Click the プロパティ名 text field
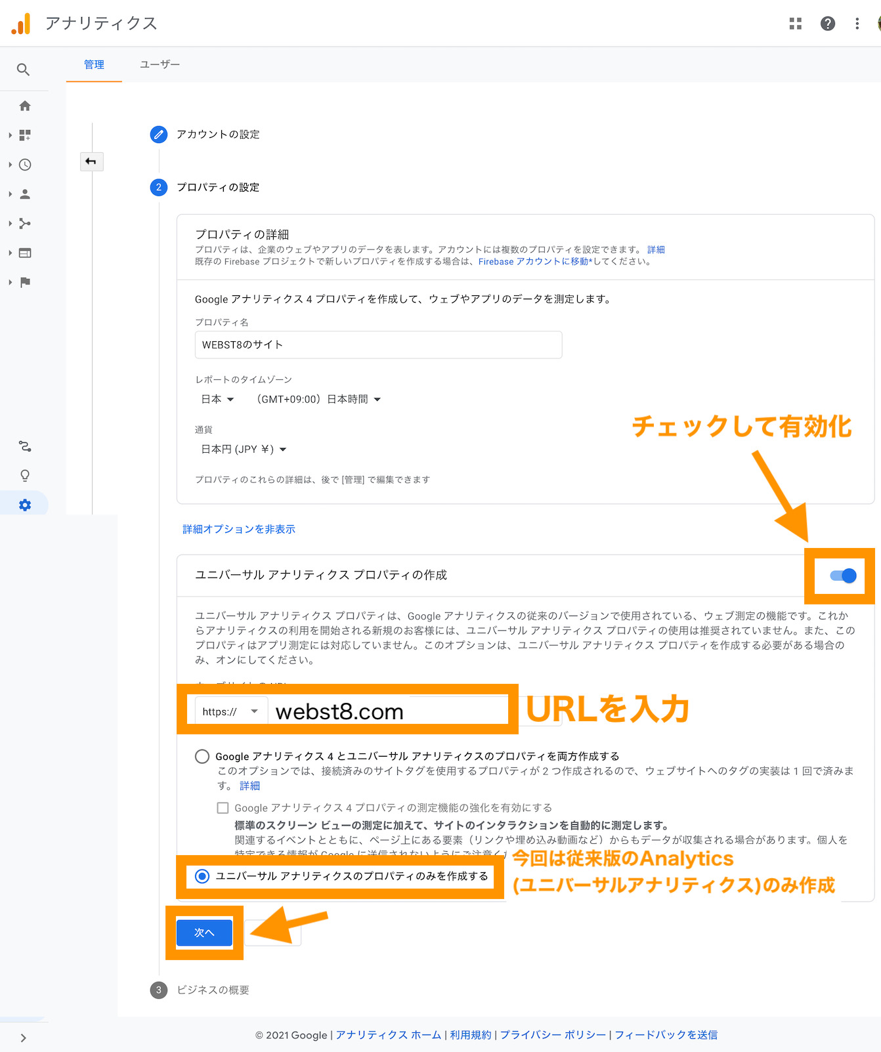Screen dimensions: 881x1052 (x=378, y=345)
